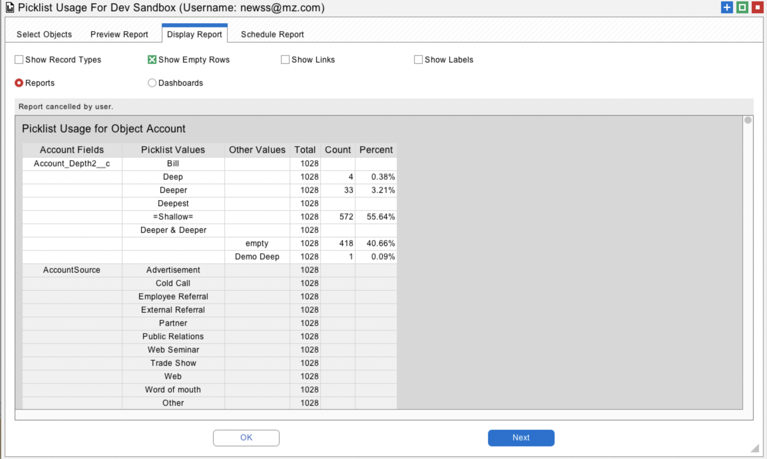
Task: Enable the Show Links checkbox
Action: [285, 60]
